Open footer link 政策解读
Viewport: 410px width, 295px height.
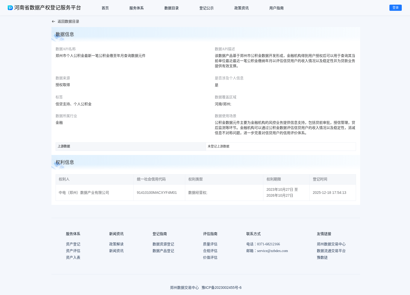click(x=116, y=244)
